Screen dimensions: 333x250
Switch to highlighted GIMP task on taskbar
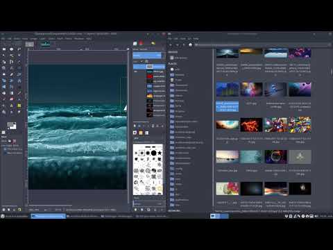49,216
